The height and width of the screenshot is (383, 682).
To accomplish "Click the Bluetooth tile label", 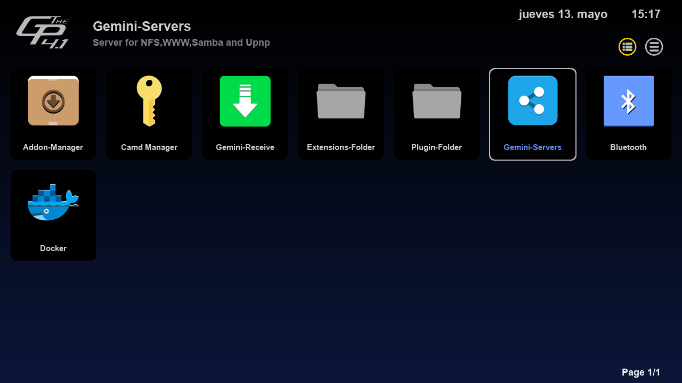I will [629, 147].
